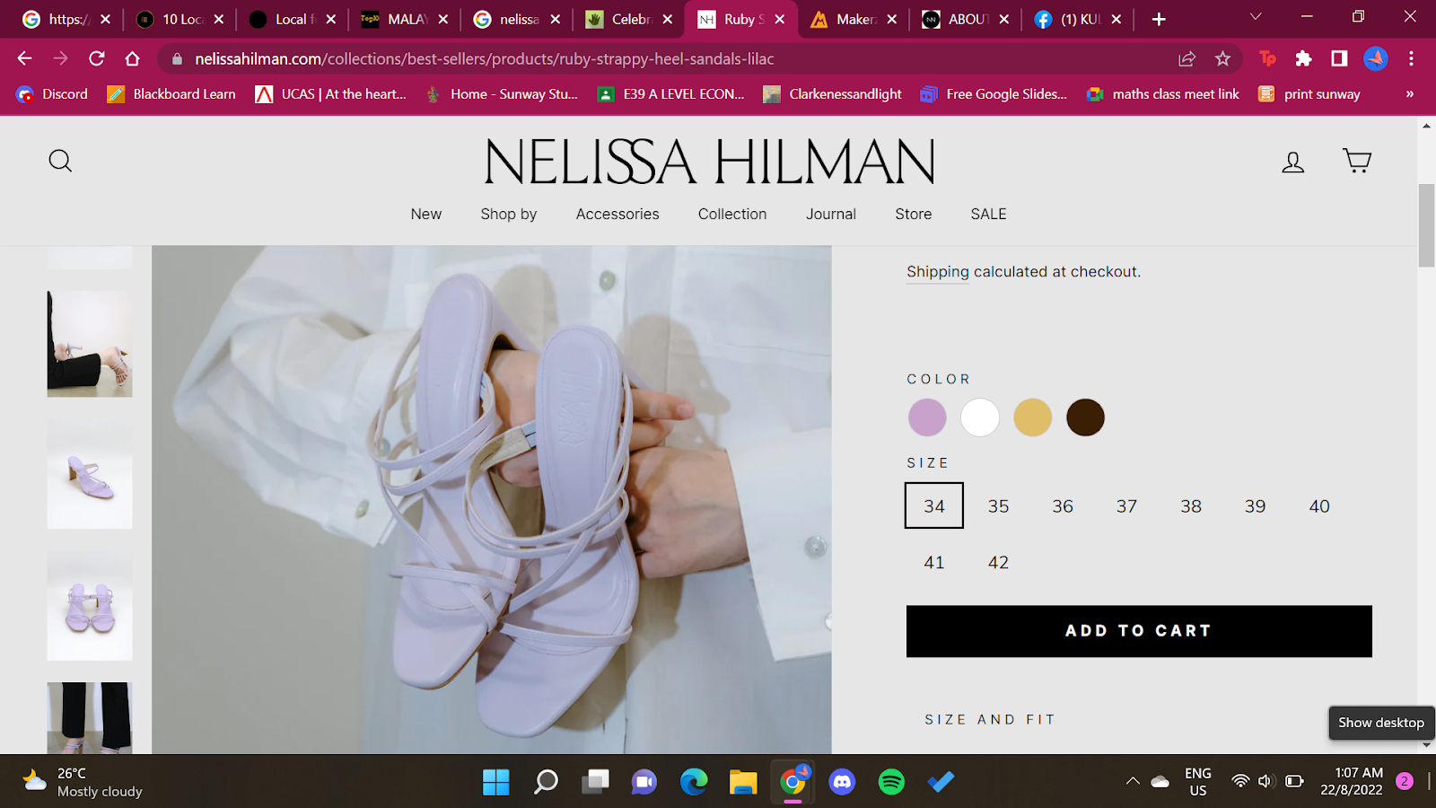Select size 41
The width and height of the screenshot is (1436, 808).
point(934,562)
